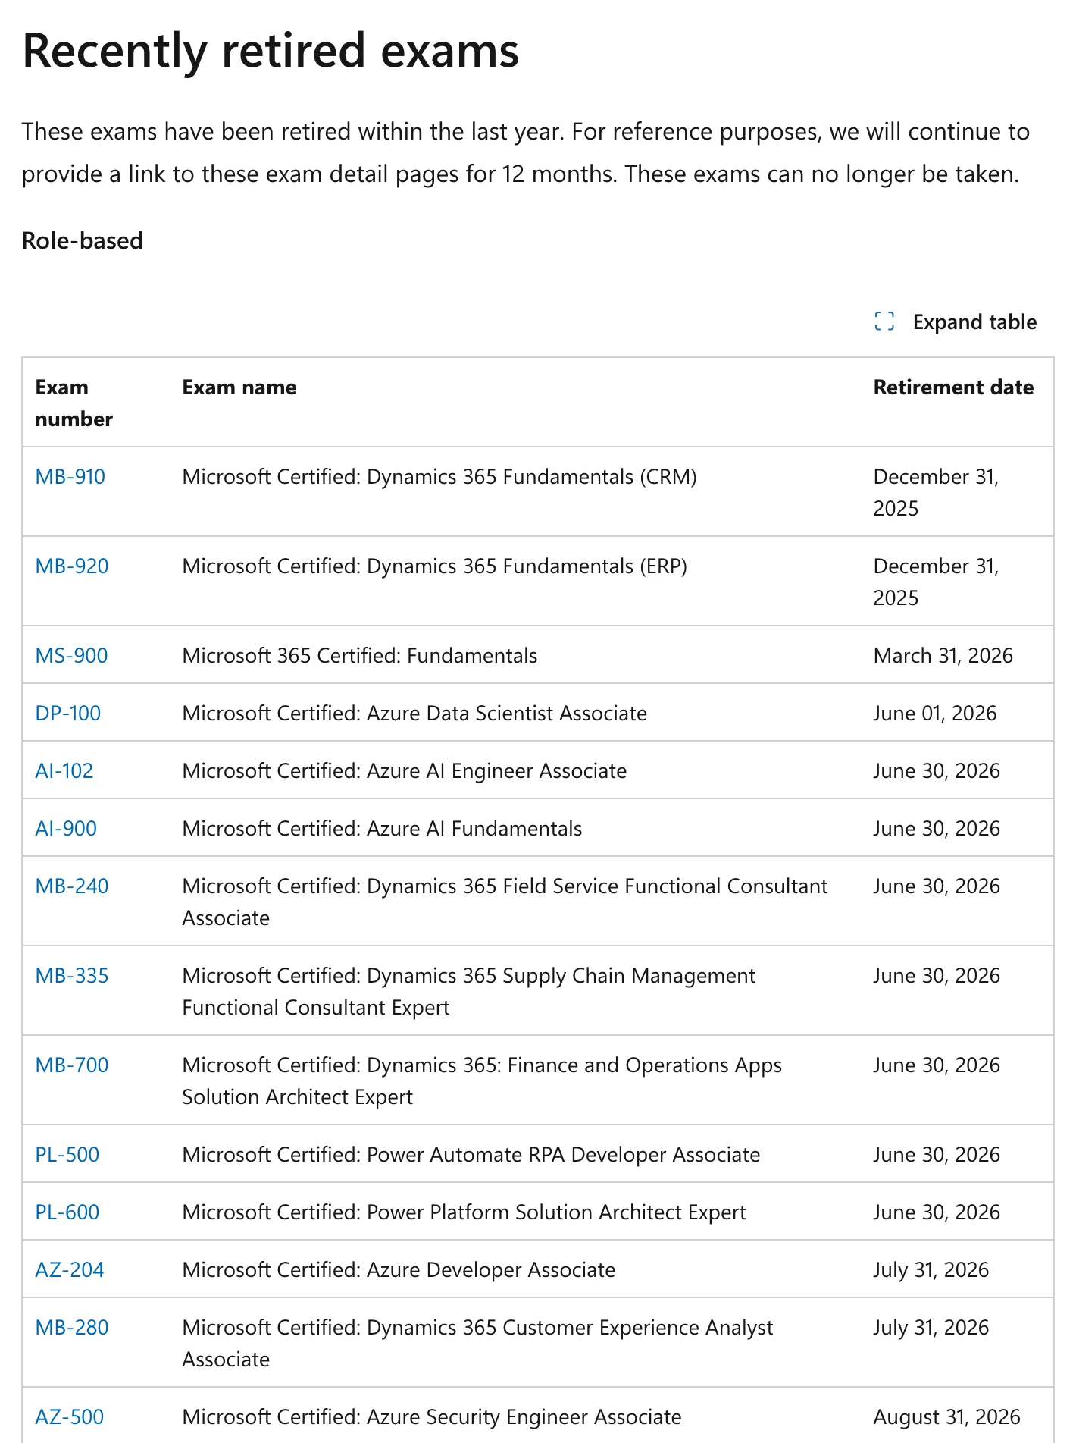The height and width of the screenshot is (1443, 1076).
Task: Select Dynamics 365 Fundamentals (CRM) exam name
Action: tap(439, 477)
